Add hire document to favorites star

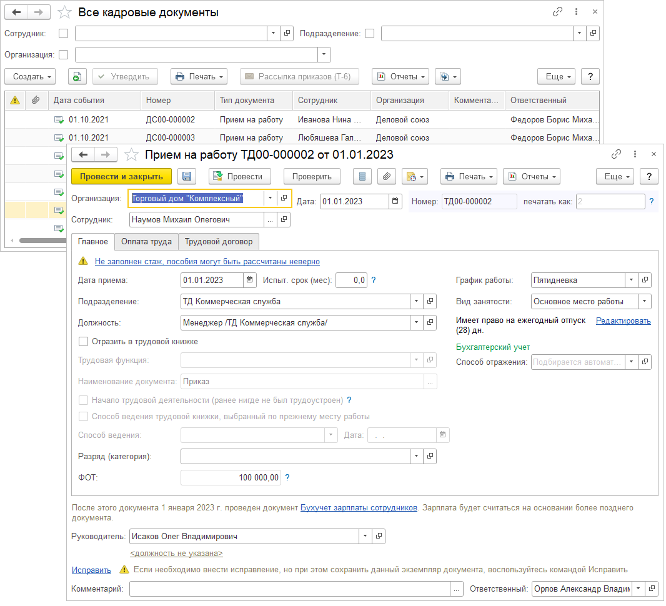point(132,154)
